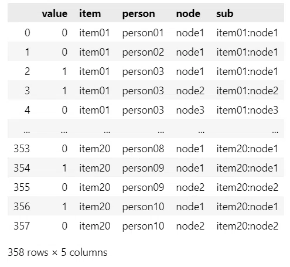
Task: Click person03 cell in row 4
Action: pos(143,110)
